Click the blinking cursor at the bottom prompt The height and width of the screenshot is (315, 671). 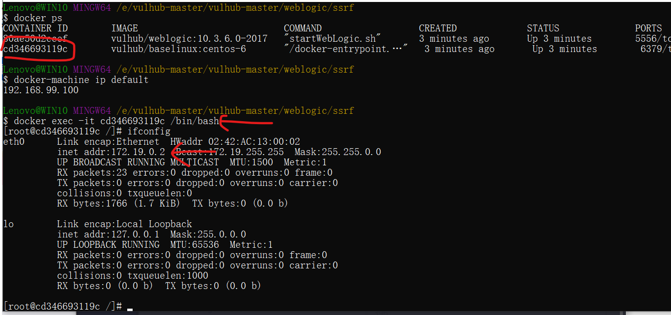pos(130,308)
